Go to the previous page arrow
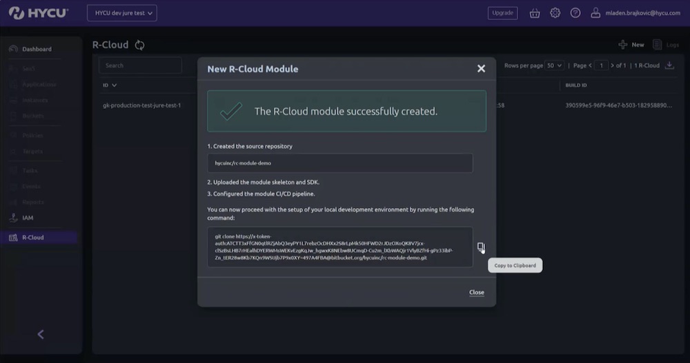This screenshot has height=363, width=690. click(x=590, y=65)
